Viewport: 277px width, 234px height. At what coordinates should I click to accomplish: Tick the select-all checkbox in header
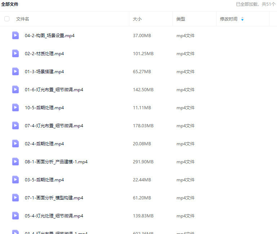click(x=7, y=19)
